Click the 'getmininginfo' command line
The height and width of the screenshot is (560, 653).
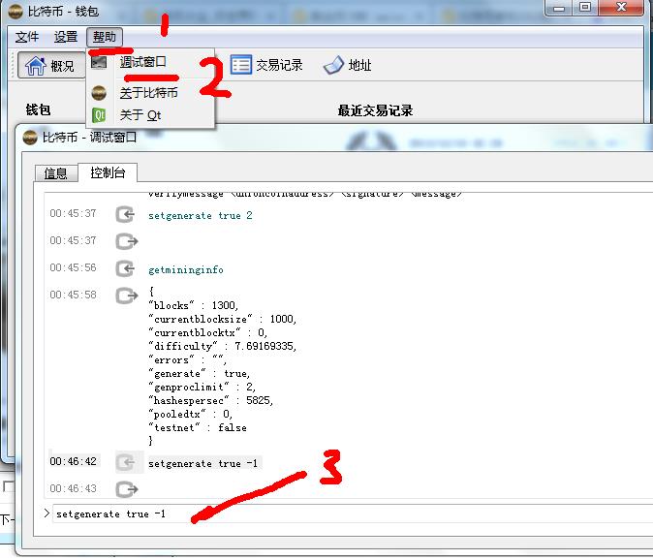186,269
